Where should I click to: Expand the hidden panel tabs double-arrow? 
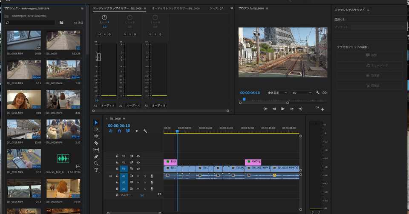(x=232, y=8)
